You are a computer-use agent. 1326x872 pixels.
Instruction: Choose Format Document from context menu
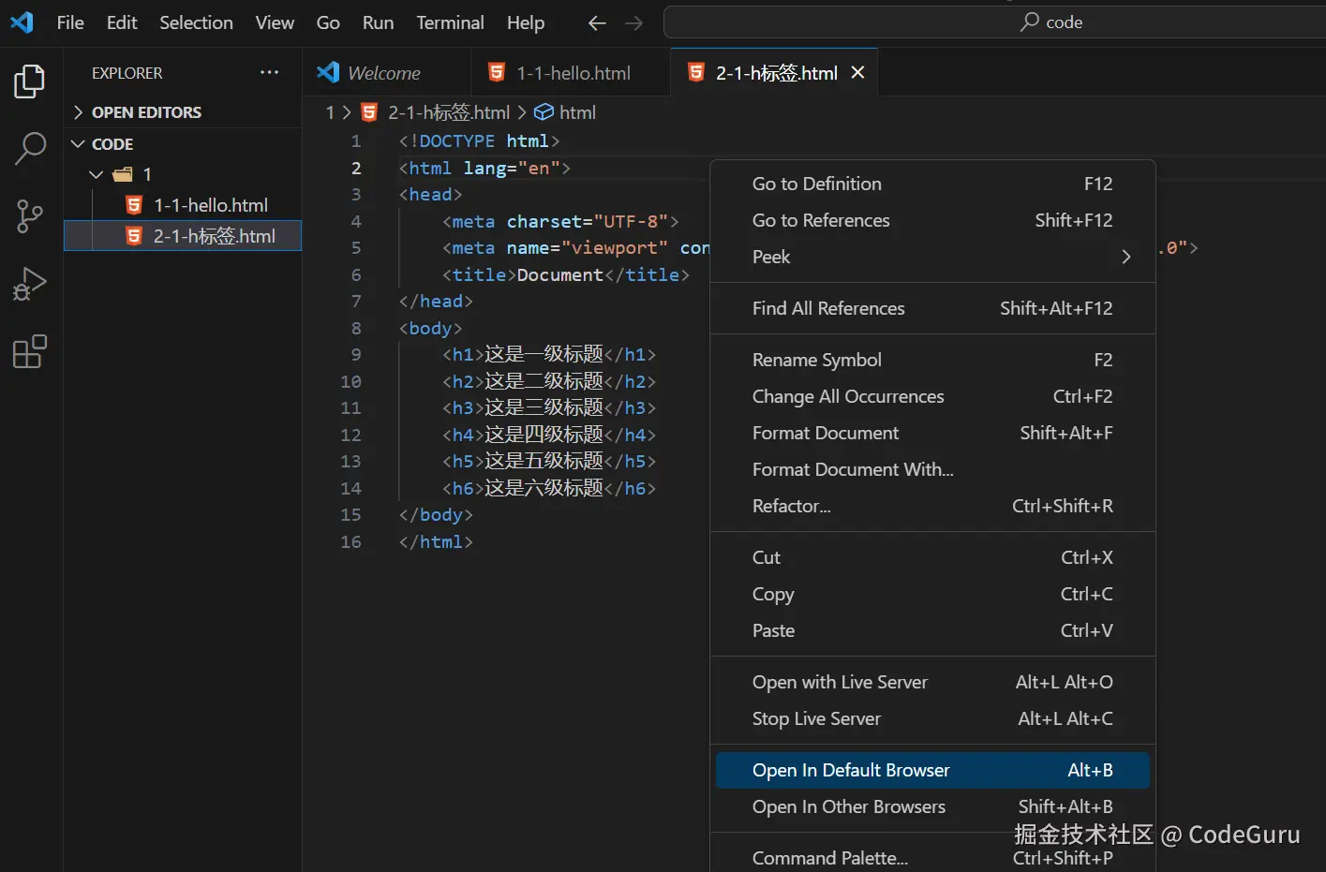(826, 433)
